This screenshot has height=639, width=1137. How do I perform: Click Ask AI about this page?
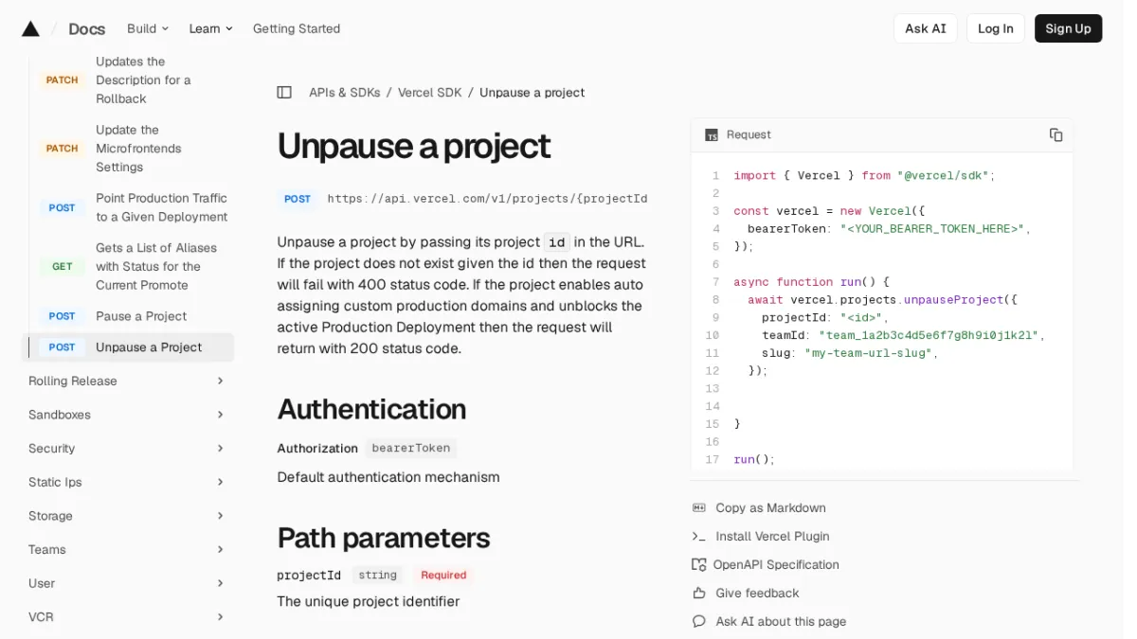[x=781, y=621]
